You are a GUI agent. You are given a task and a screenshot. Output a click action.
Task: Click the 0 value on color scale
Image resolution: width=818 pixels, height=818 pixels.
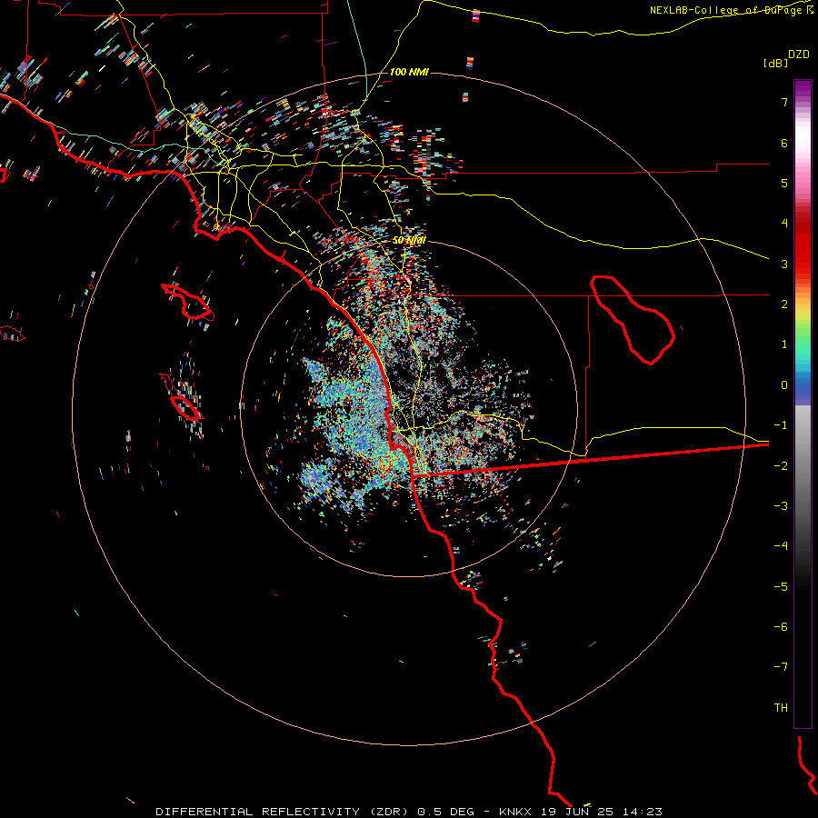click(x=784, y=385)
